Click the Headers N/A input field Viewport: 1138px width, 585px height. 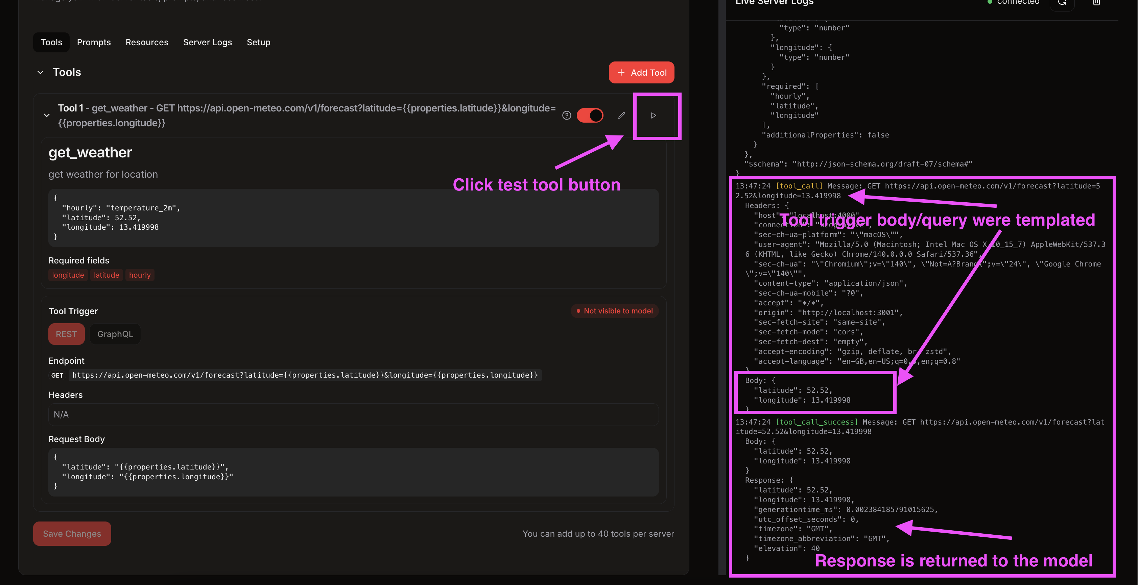[353, 414]
